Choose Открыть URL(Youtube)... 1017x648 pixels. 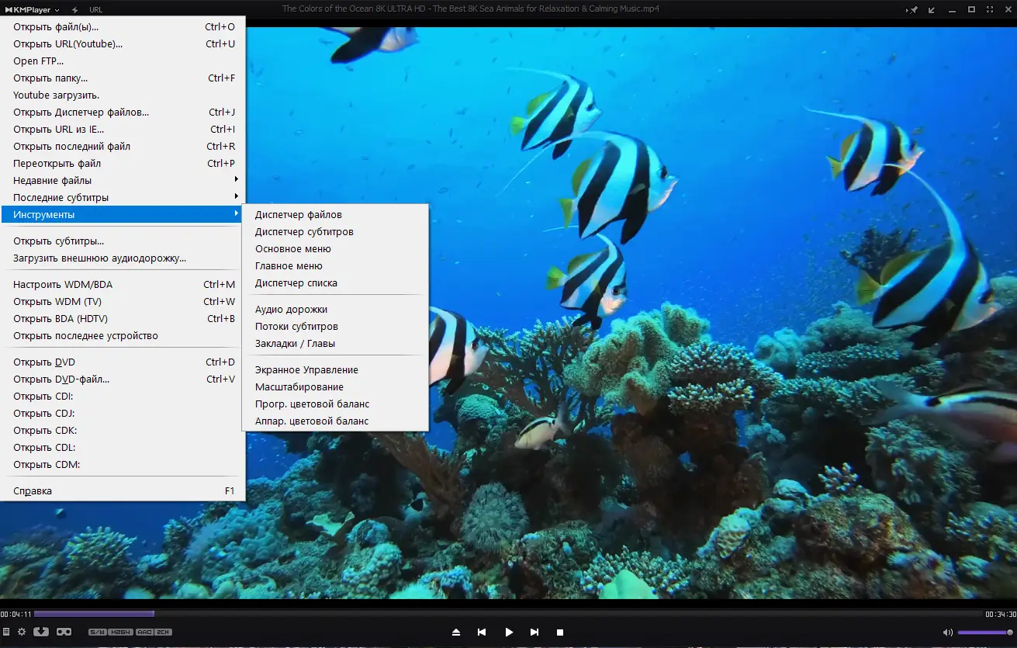pos(123,43)
